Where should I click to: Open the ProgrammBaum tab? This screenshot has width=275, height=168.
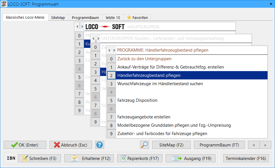tap(85, 17)
